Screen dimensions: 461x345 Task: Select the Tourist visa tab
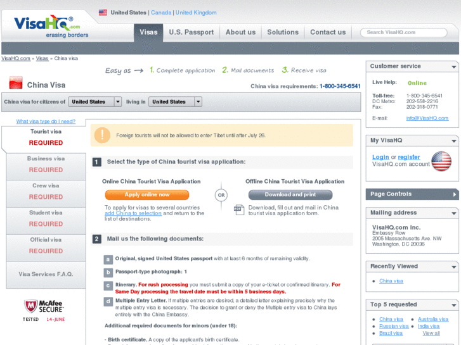[44, 138]
